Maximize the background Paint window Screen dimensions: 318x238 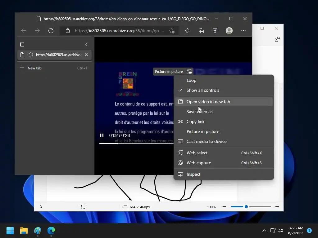[262, 28]
